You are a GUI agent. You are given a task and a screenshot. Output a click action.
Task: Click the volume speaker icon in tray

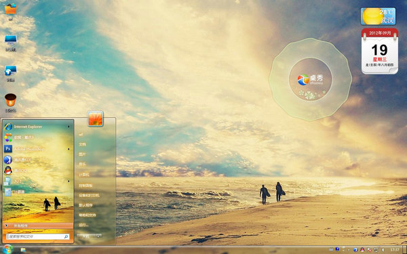click(x=383, y=250)
